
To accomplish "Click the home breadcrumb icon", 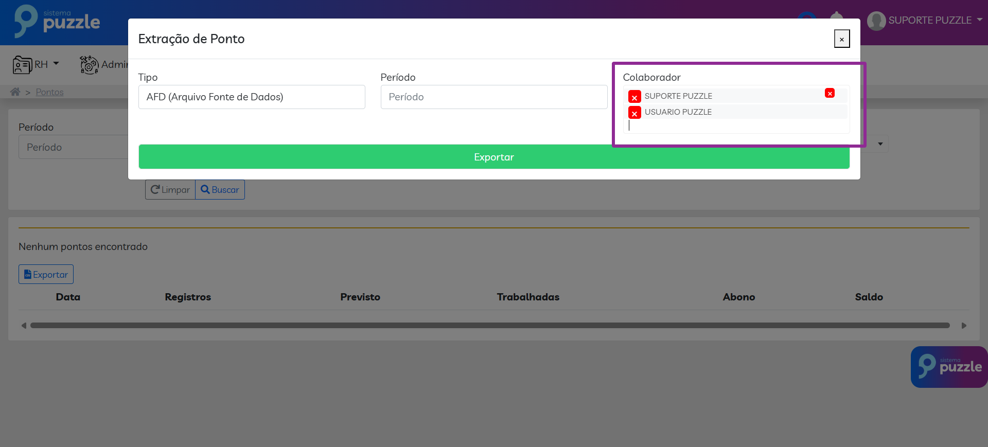I will [x=15, y=92].
